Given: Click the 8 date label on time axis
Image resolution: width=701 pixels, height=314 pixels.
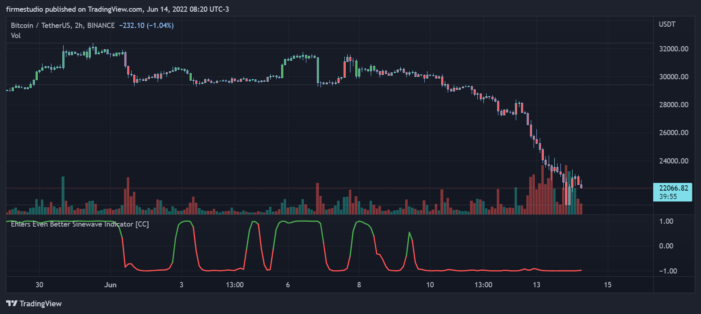Looking at the screenshot, I should (359, 285).
